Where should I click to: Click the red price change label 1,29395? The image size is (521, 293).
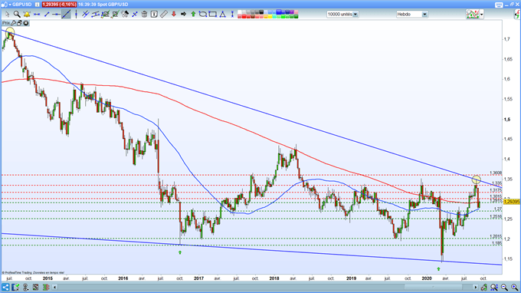click(x=59, y=5)
